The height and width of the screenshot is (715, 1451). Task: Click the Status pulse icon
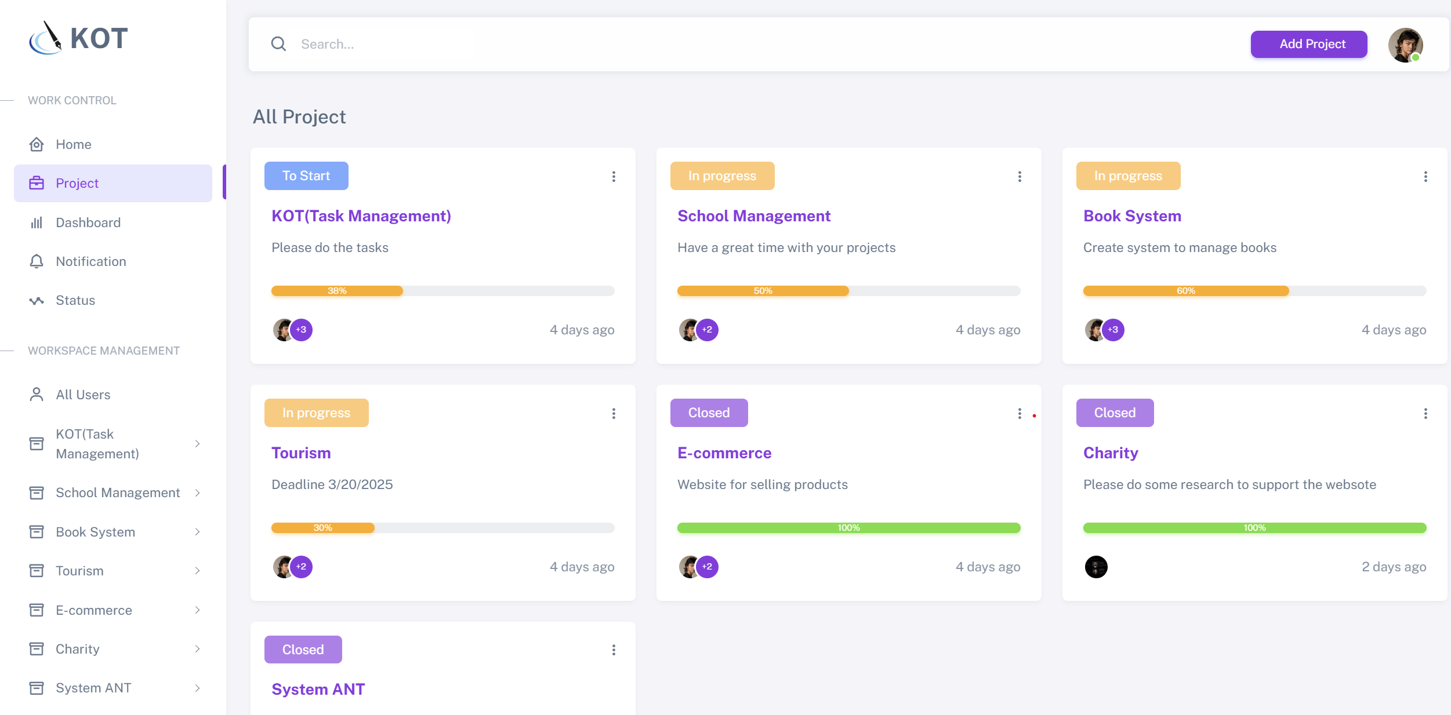pos(37,300)
